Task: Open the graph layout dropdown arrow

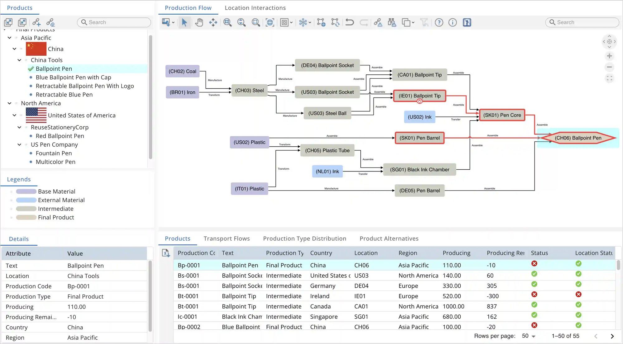Action: [310, 22]
